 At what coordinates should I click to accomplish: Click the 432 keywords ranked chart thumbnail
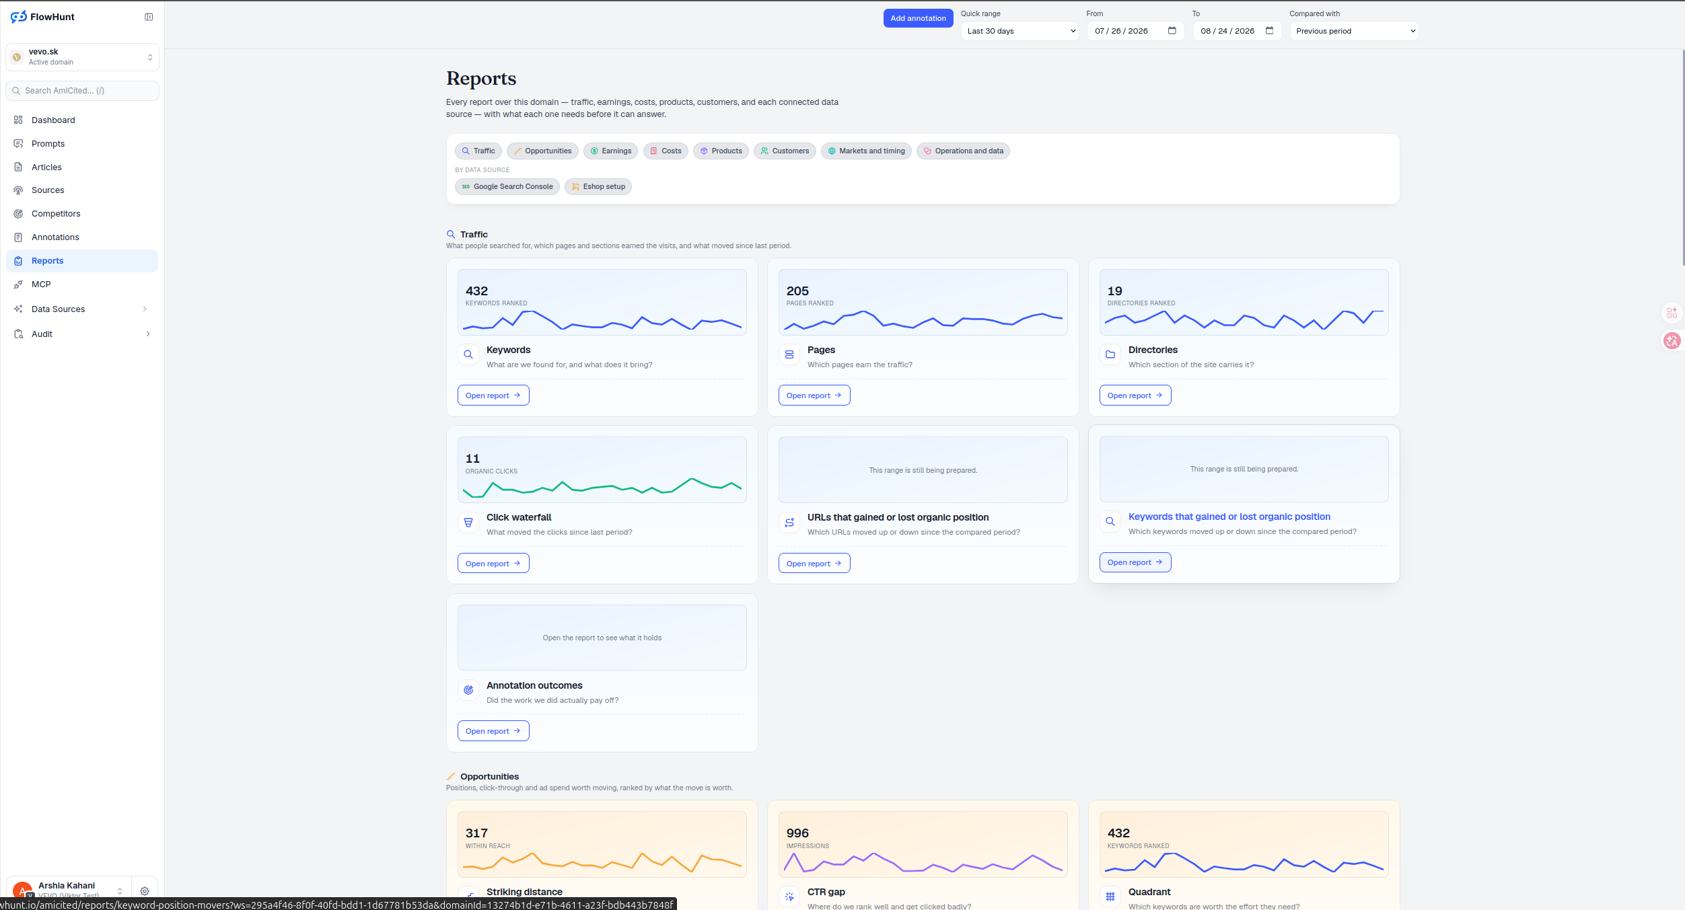tap(602, 302)
